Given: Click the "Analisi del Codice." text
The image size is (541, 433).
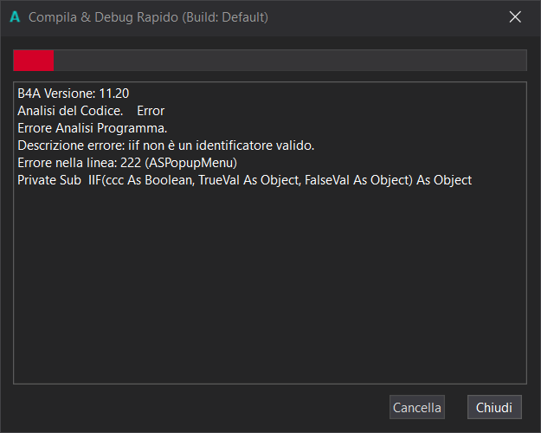Looking at the screenshot, I should 70,111.
